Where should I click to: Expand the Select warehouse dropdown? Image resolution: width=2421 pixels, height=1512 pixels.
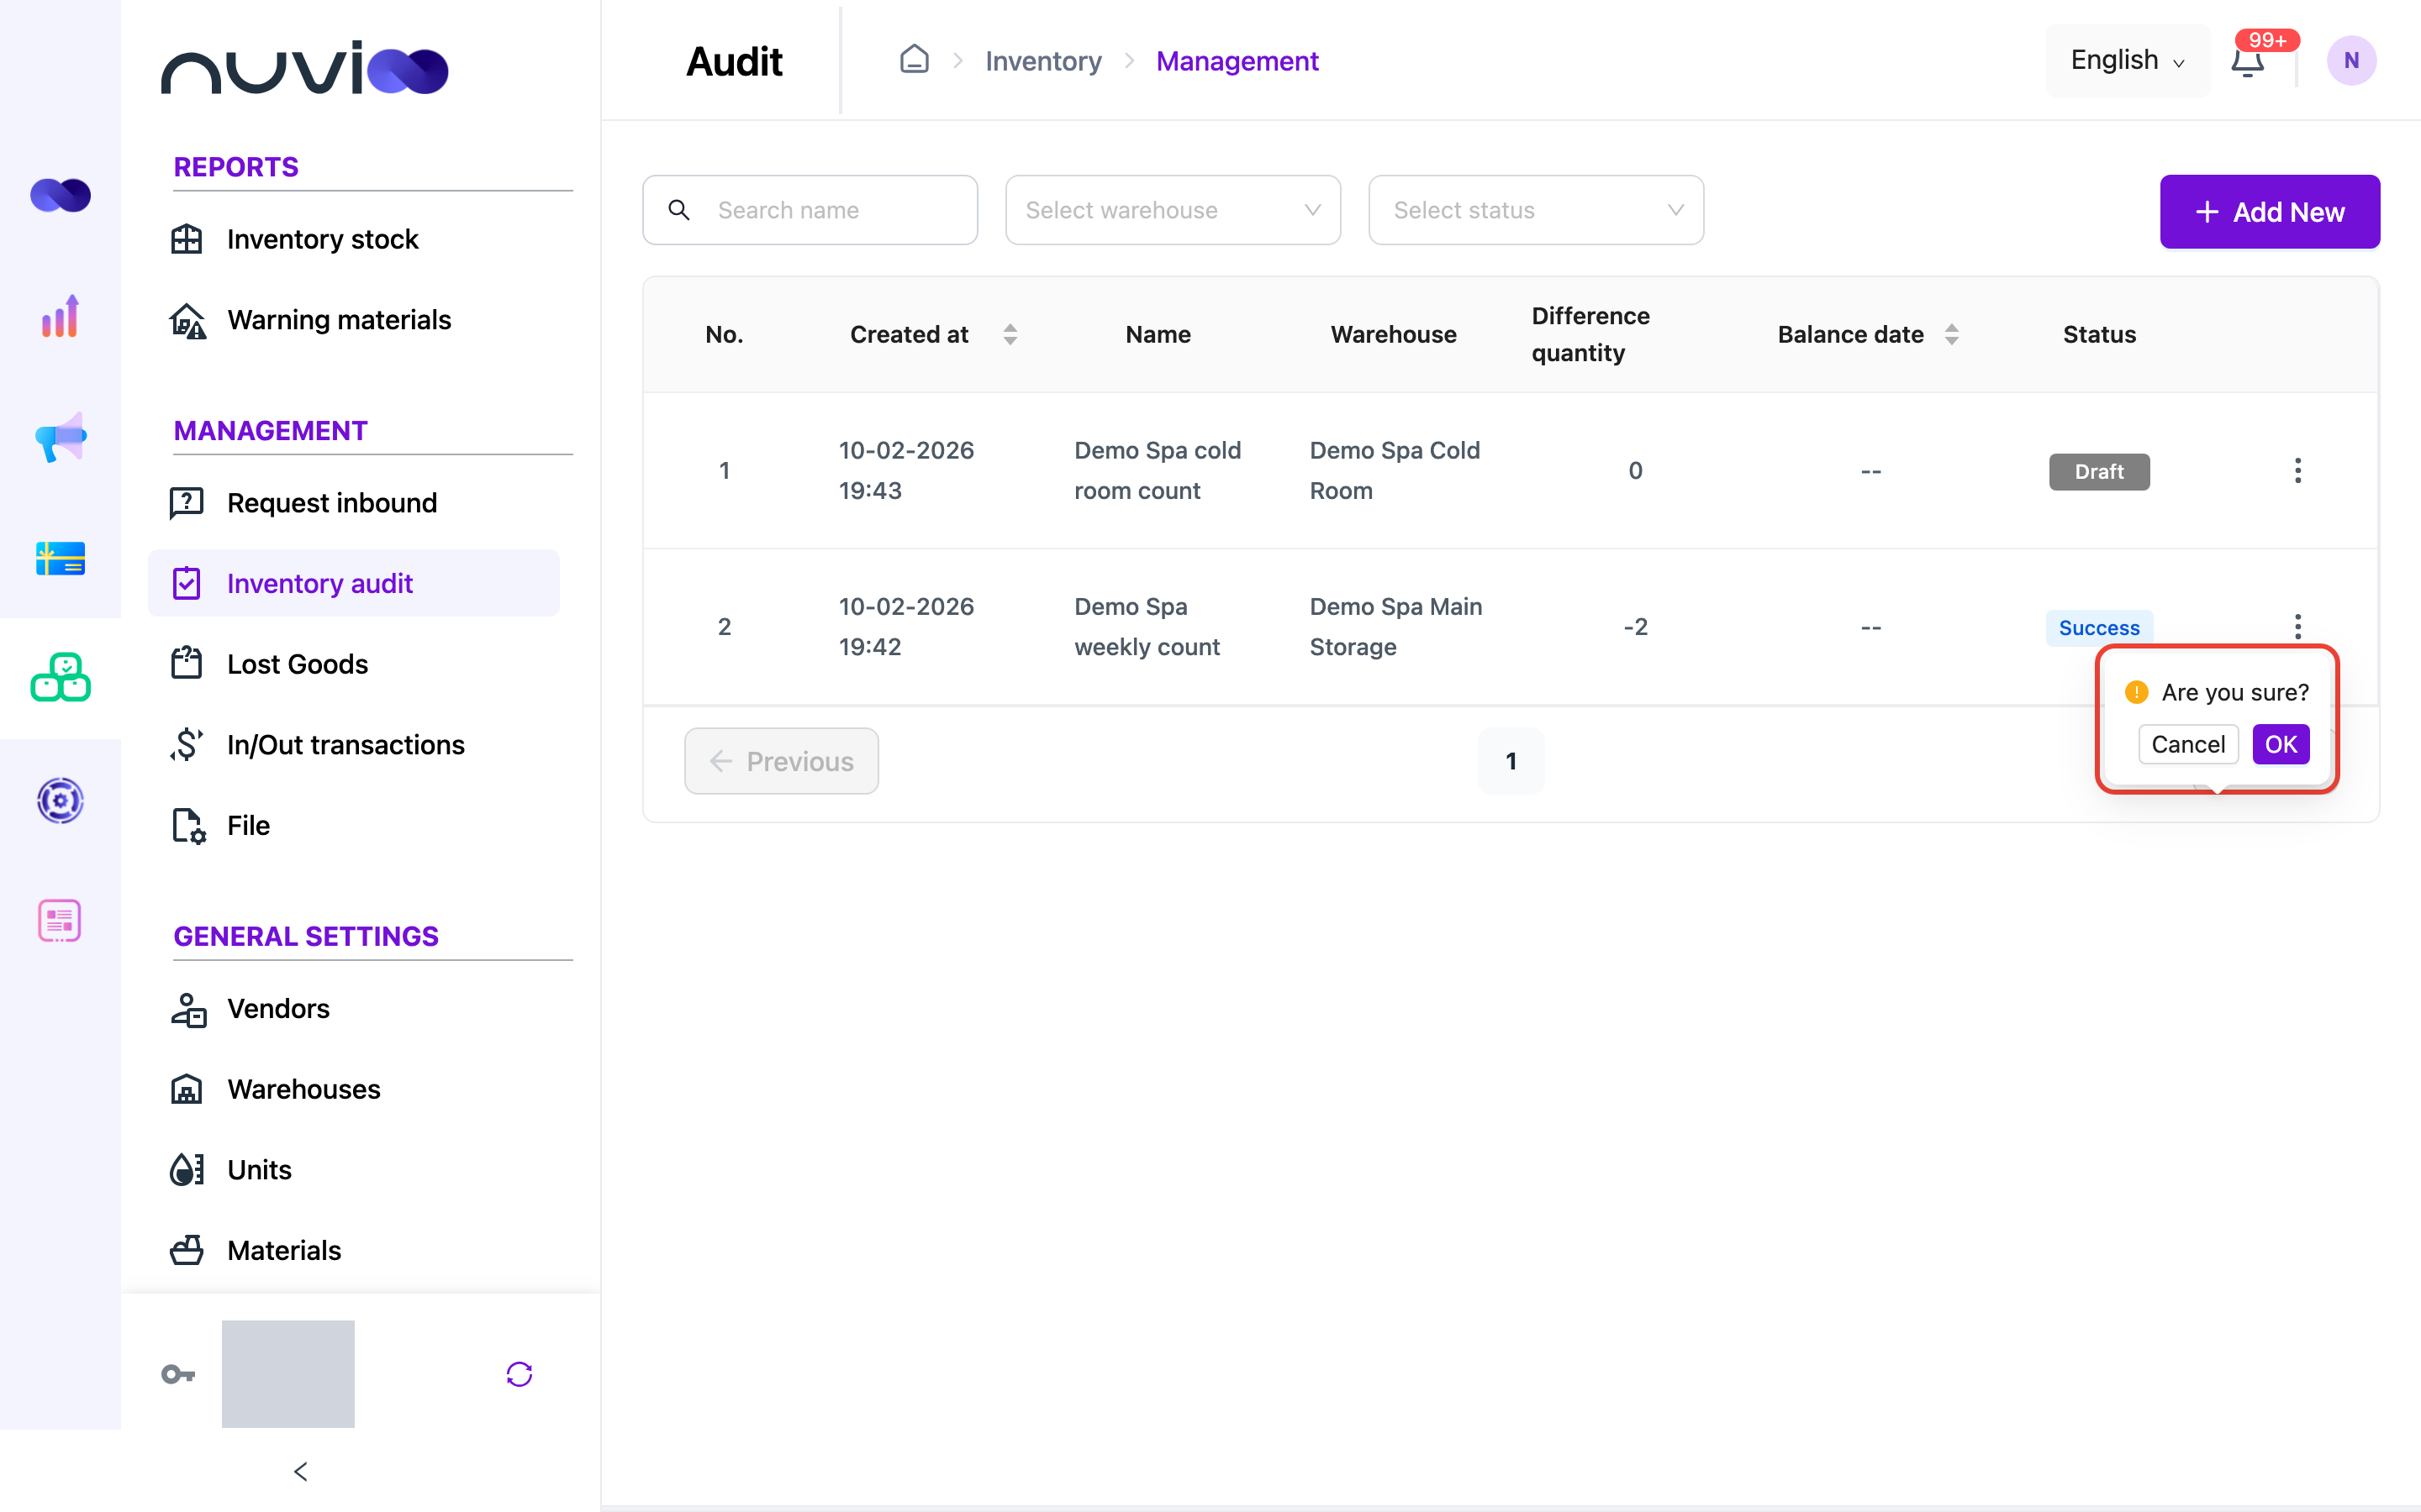pos(1173,210)
